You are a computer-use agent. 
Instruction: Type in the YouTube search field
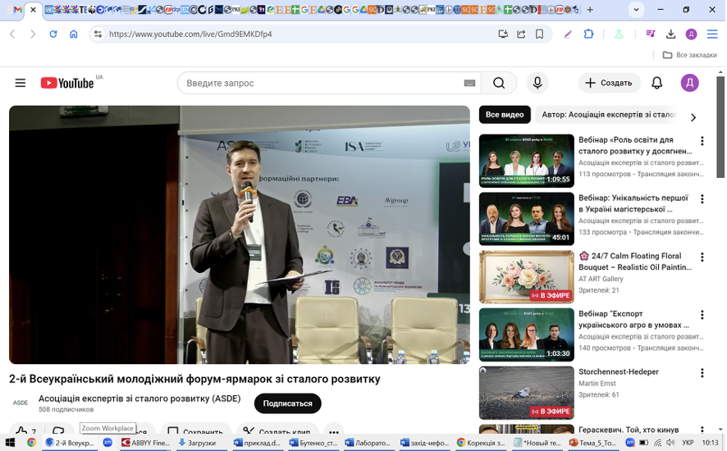[x=320, y=83]
